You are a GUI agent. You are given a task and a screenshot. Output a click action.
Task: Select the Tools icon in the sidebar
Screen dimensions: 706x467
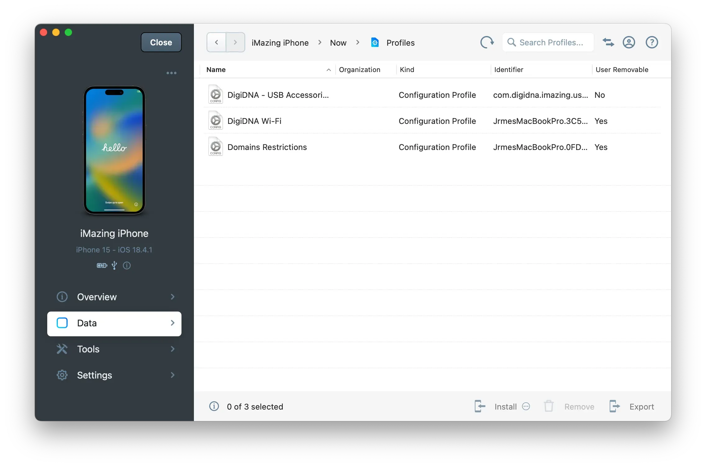coord(62,349)
